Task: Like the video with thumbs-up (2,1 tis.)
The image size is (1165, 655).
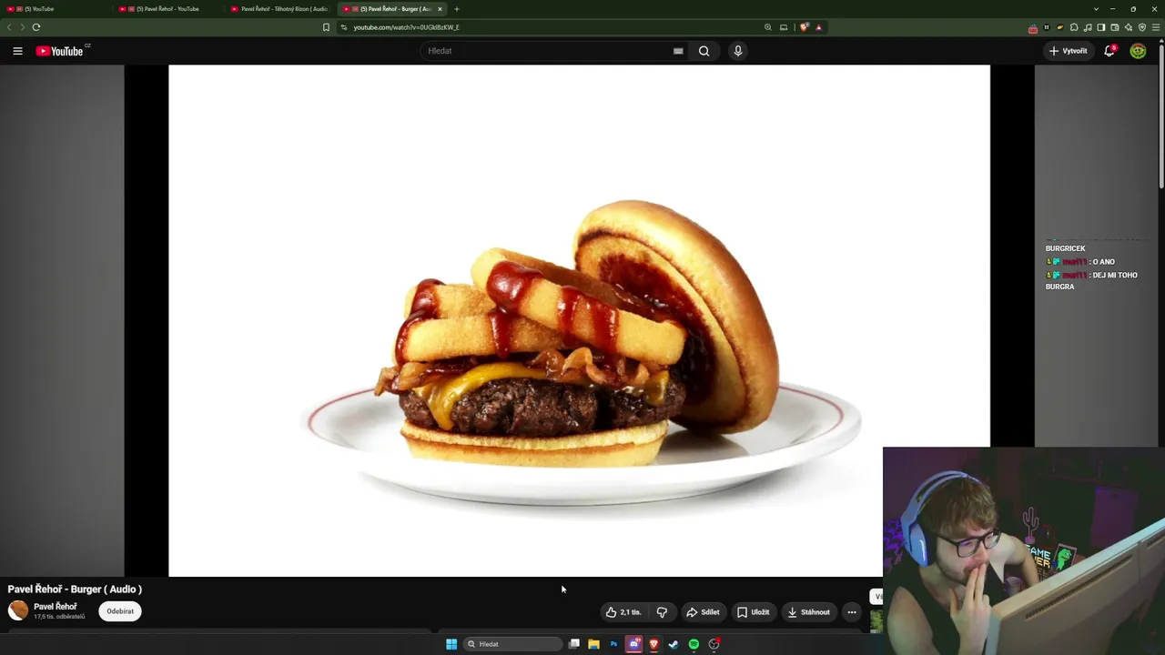Action: [x=623, y=612]
